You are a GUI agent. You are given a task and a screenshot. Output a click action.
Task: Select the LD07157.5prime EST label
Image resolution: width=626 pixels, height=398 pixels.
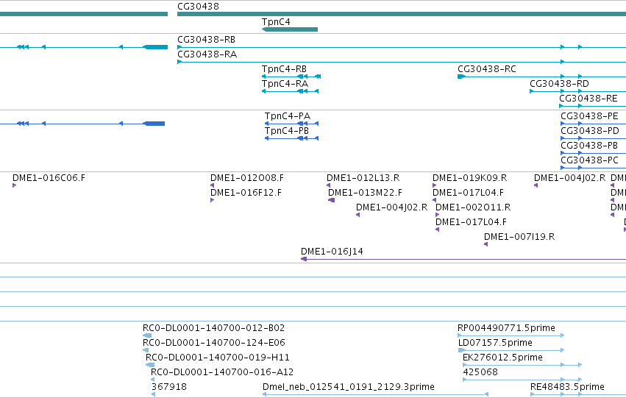[x=495, y=343]
